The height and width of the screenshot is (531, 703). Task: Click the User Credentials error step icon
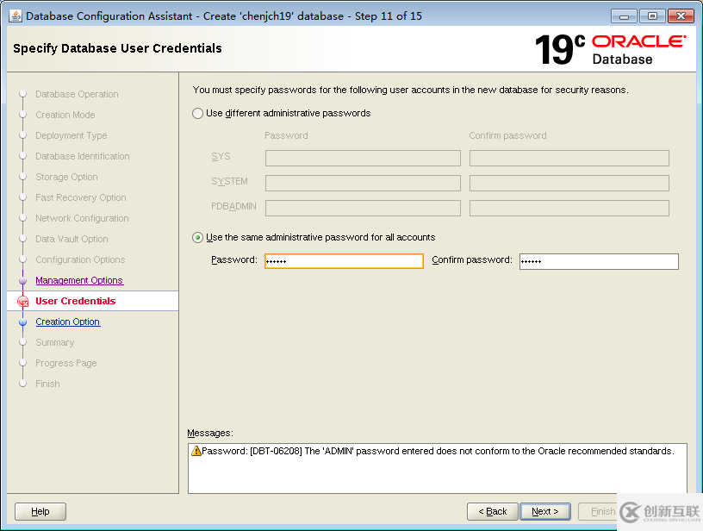(x=23, y=302)
